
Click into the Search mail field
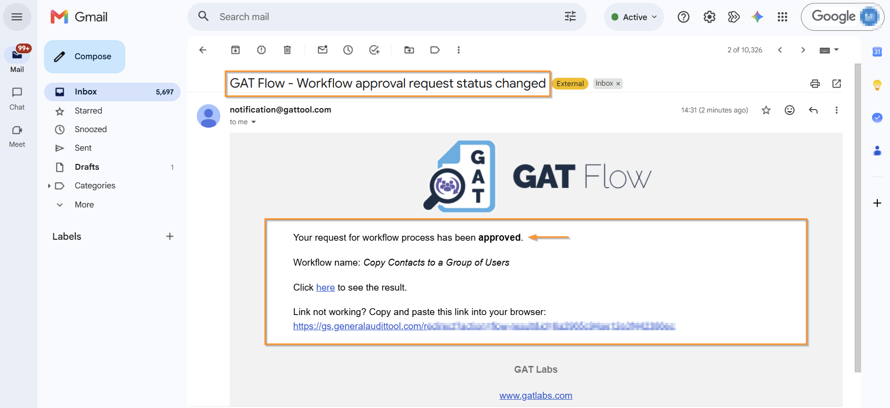point(387,17)
